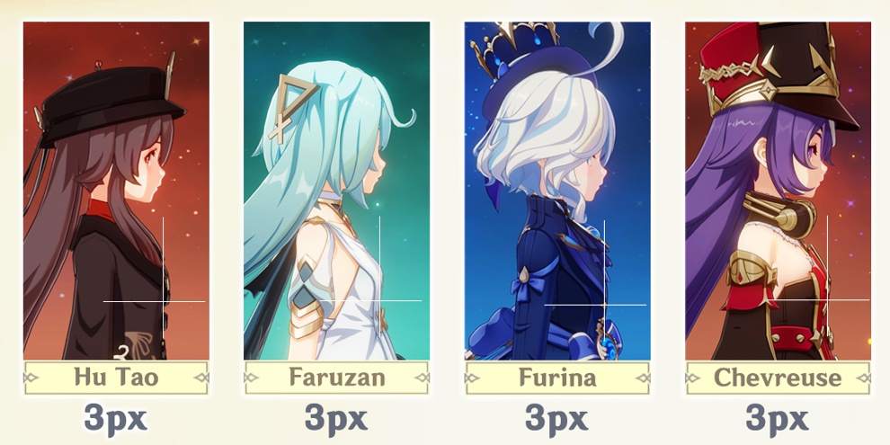Click the Hu Tao name banner
Viewport: 890px width, 445px height.
(116, 378)
